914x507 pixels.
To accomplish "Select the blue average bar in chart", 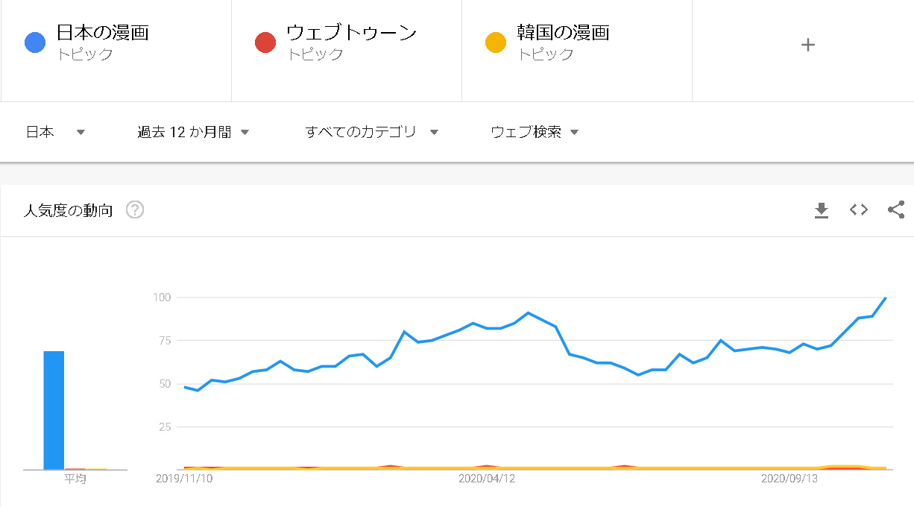I will coord(54,410).
